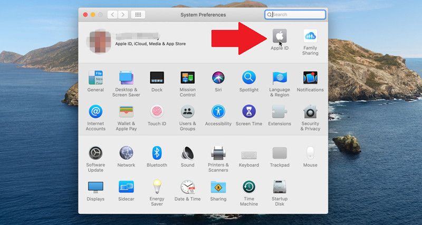This screenshot has height=225, width=422.
Task: Open Printers & Scanners settings
Action: point(218,153)
